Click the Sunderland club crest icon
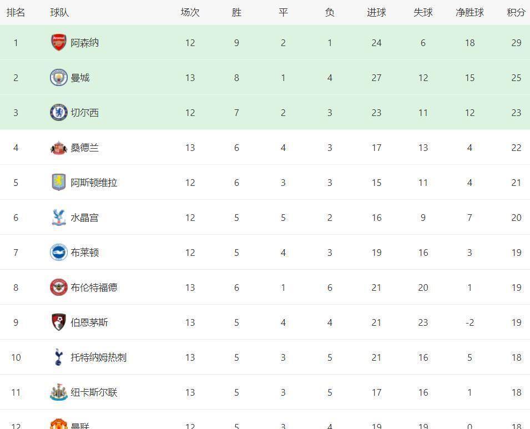The height and width of the screenshot is (429, 530). (x=58, y=148)
